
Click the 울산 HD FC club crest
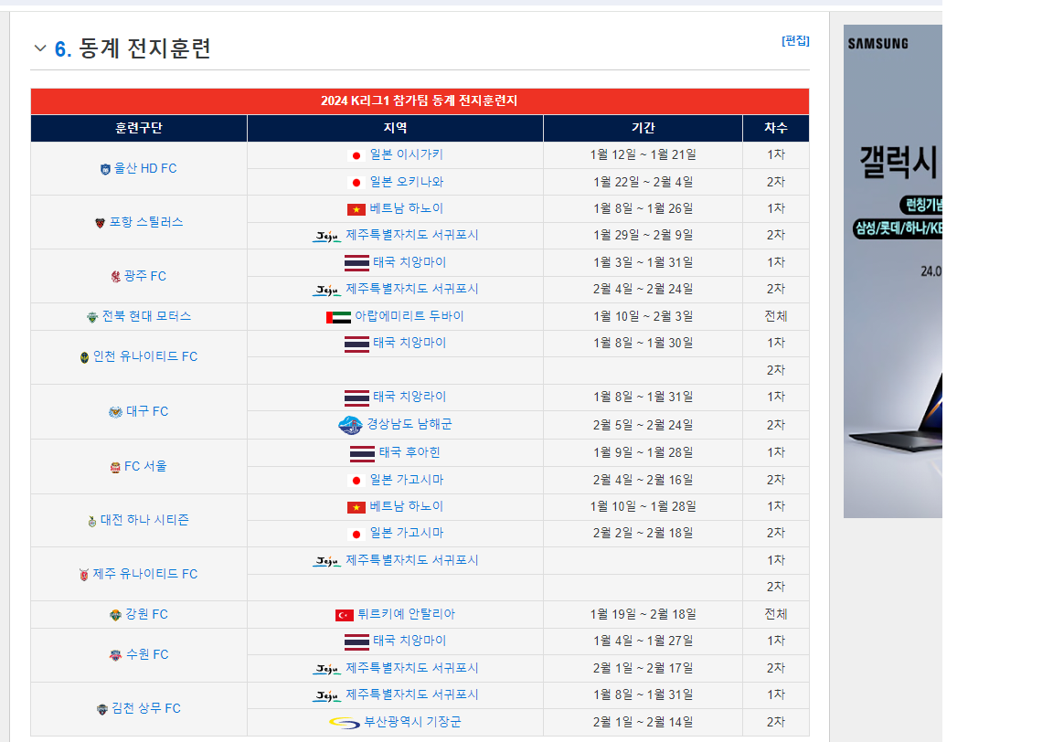[x=105, y=169]
